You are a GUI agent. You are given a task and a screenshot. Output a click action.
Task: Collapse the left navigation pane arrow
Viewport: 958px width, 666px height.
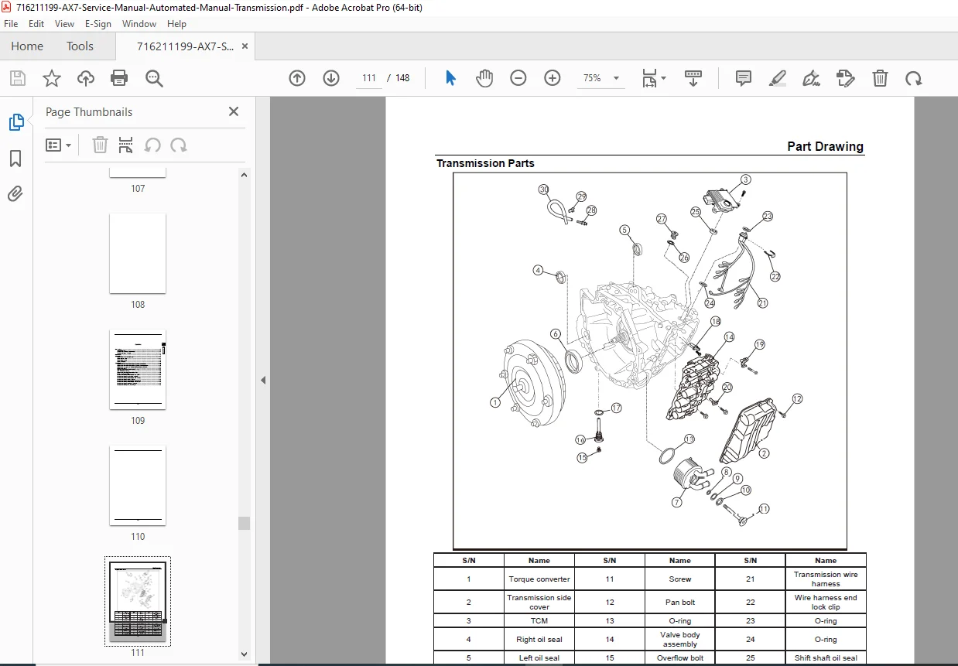pyautogui.click(x=263, y=381)
